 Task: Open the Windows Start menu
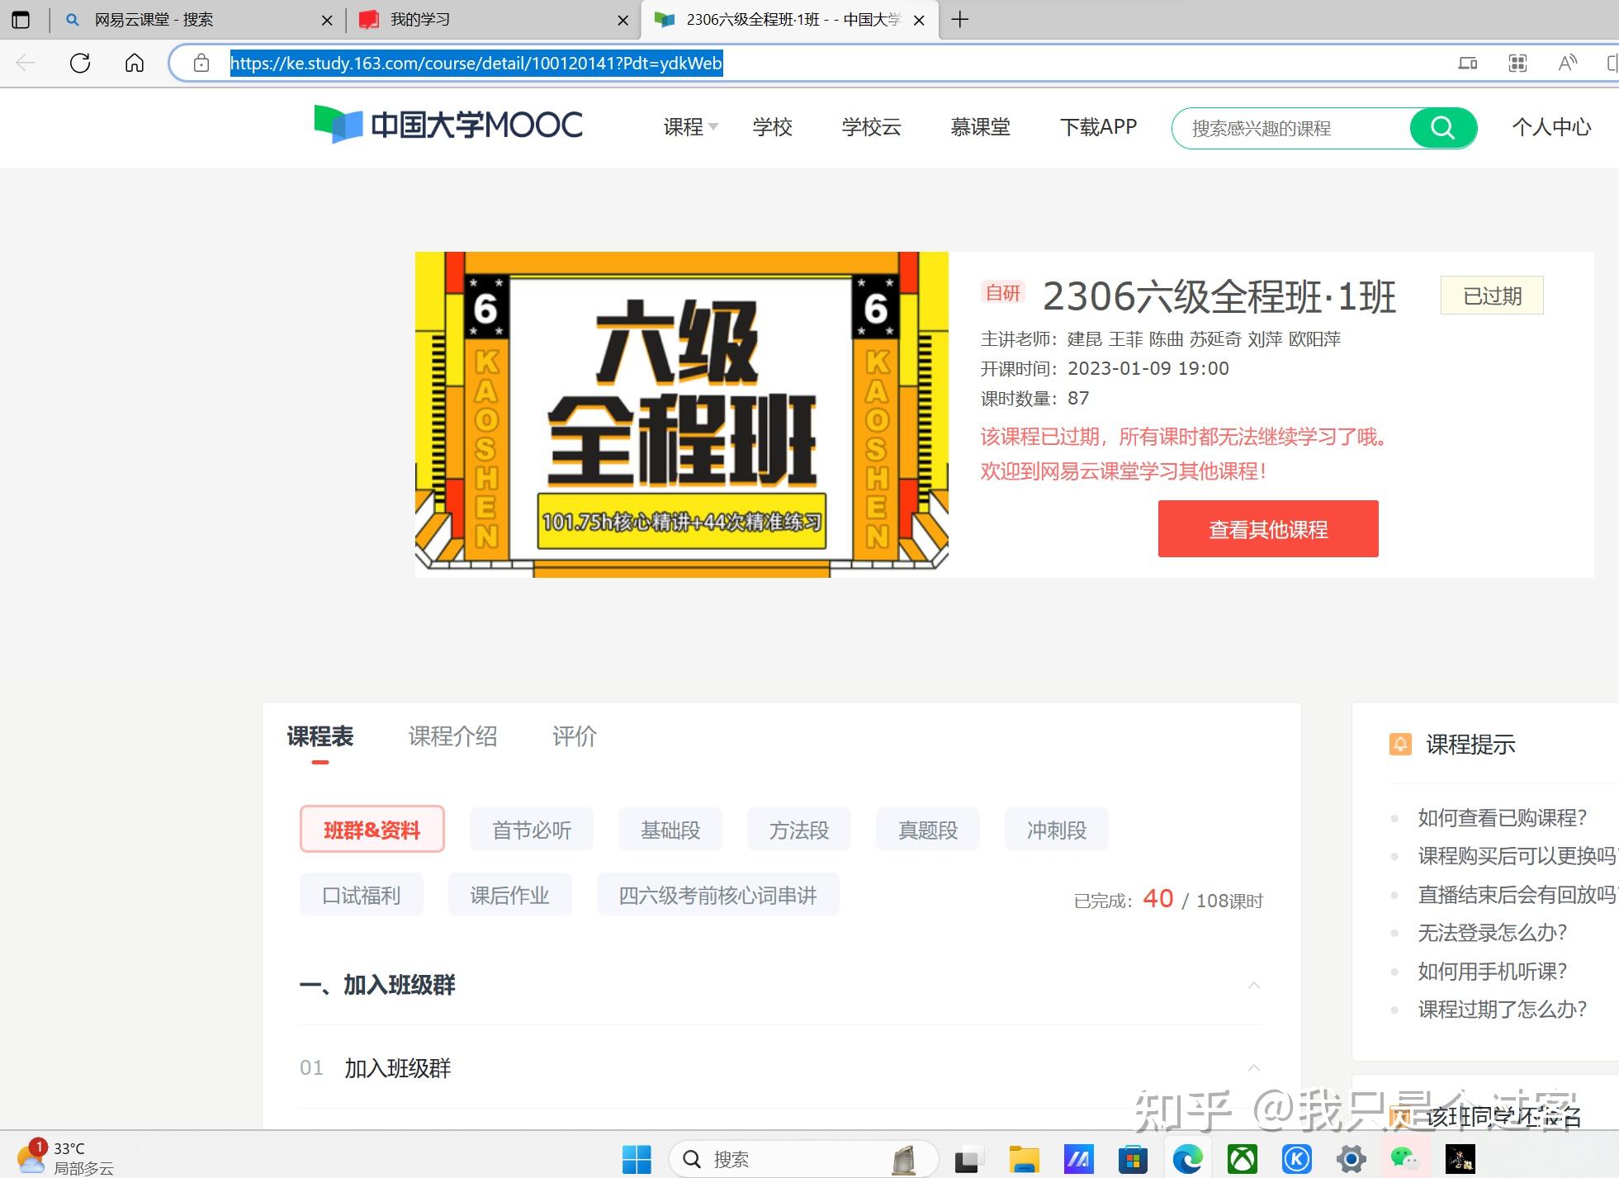click(636, 1159)
